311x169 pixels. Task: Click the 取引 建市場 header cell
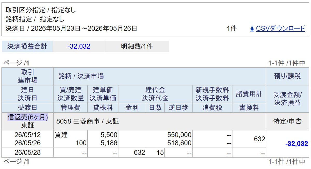[27, 76]
